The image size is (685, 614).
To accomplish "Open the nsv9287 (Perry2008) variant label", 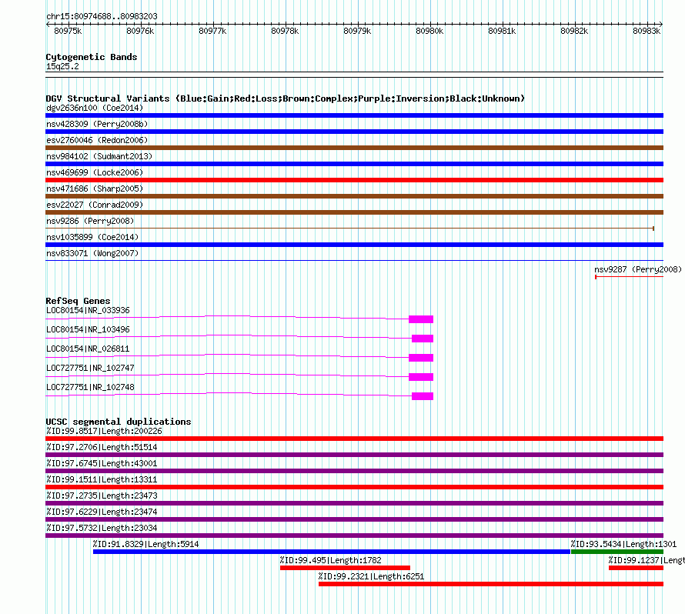I will tap(638, 269).
